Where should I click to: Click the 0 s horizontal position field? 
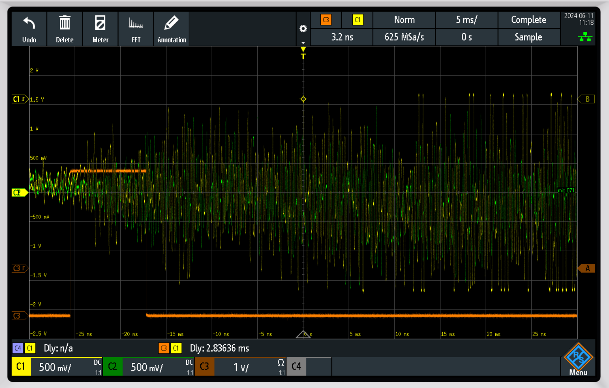coord(466,37)
